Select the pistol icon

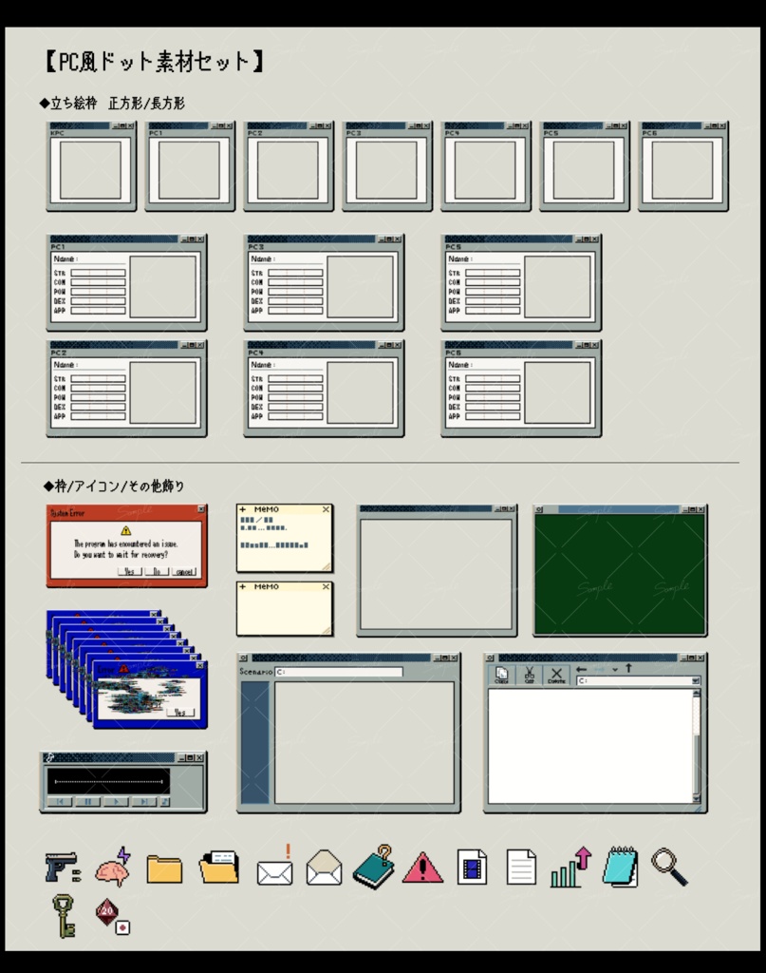(60, 866)
